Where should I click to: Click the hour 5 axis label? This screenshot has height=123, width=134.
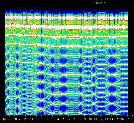pos(63,119)
